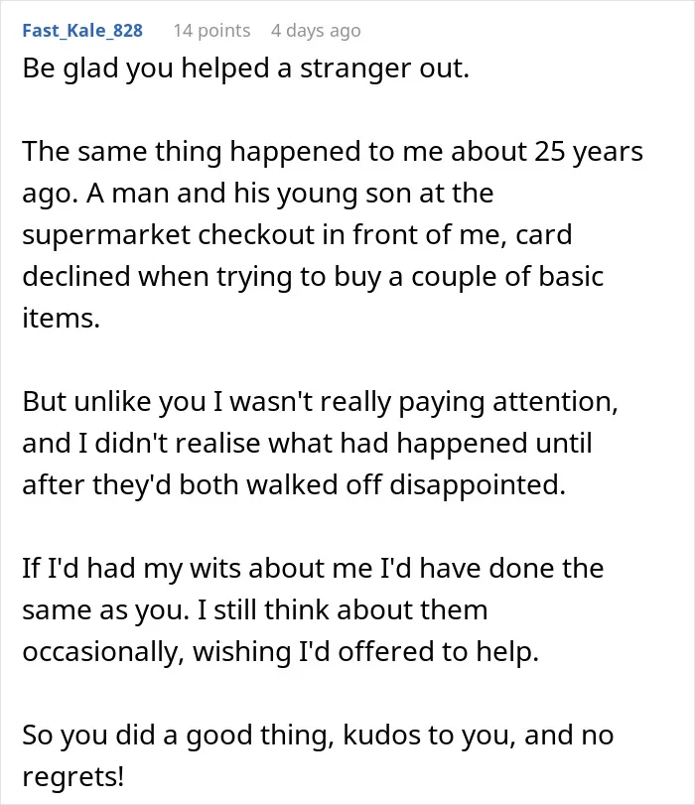Click the line starting 'The same thing happened'
The height and width of the screenshot is (805, 695).
coord(333,152)
